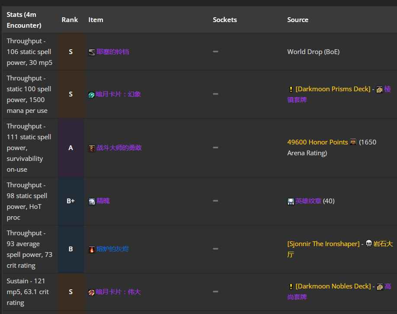Open the 暗月卡片：幻象 item link

pyautogui.click(x=118, y=94)
